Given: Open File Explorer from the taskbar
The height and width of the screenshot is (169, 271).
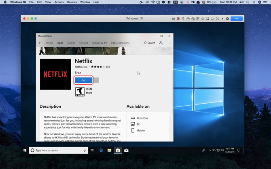Looking at the screenshot, I should tap(109, 150).
